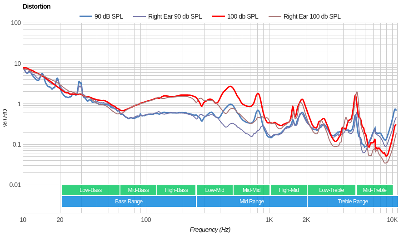Pick the Low-Treble band box
Screen dimensions: 409x236
point(331,190)
